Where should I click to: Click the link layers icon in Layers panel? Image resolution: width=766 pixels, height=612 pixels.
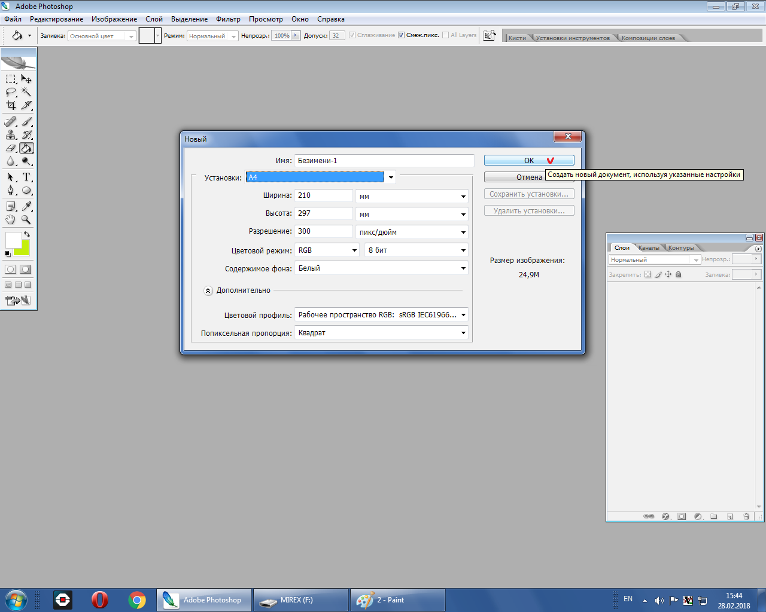pos(649,516)
